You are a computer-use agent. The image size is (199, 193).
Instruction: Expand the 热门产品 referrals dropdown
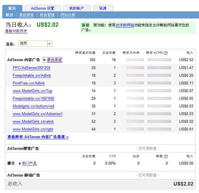tap(28, 163)
